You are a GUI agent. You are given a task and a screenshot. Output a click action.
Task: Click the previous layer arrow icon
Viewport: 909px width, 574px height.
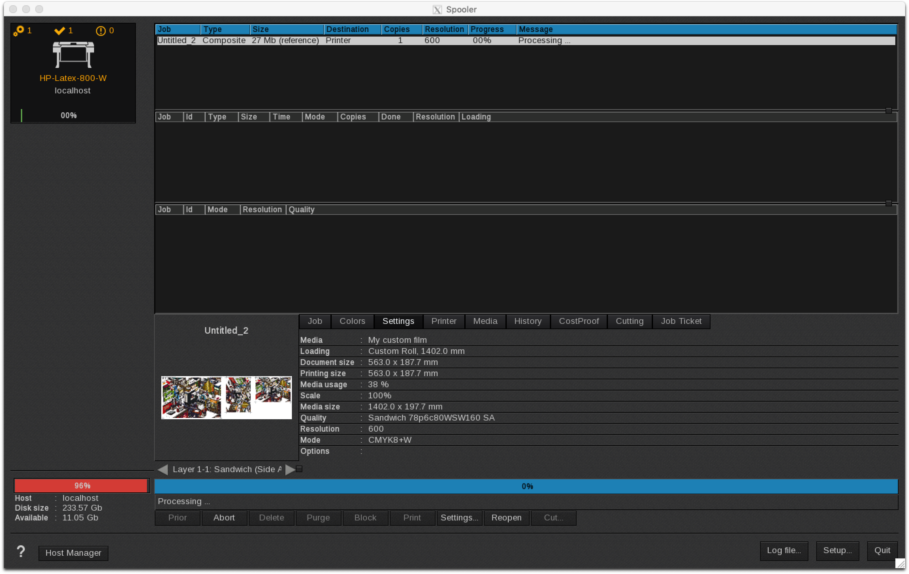tap(162, 469)
